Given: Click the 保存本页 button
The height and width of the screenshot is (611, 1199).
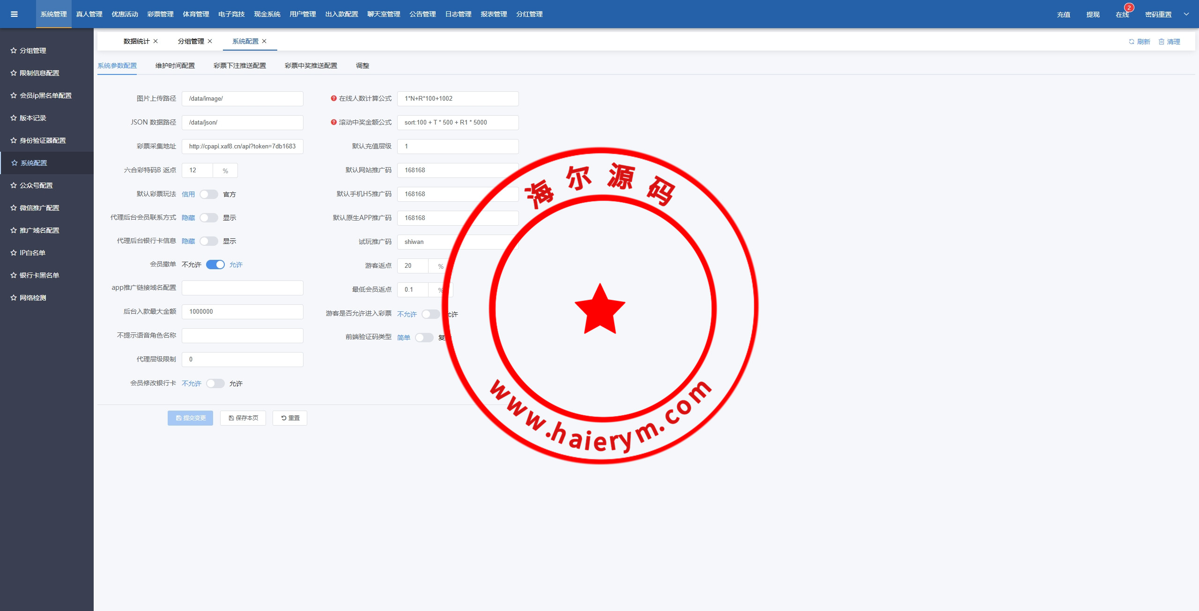Looking at the screenshot, I should [x=243, y=418].
